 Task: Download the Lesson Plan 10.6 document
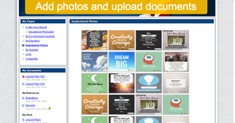(x=35, y=84)
